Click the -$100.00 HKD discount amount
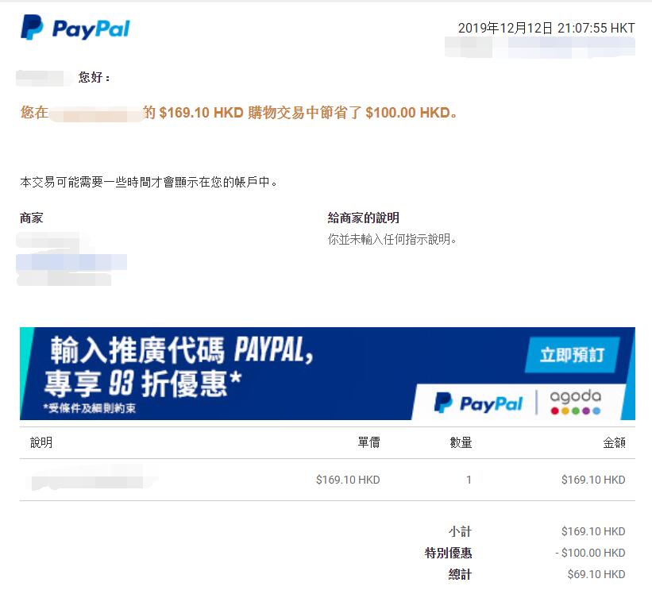 click(x=591, y=553)
